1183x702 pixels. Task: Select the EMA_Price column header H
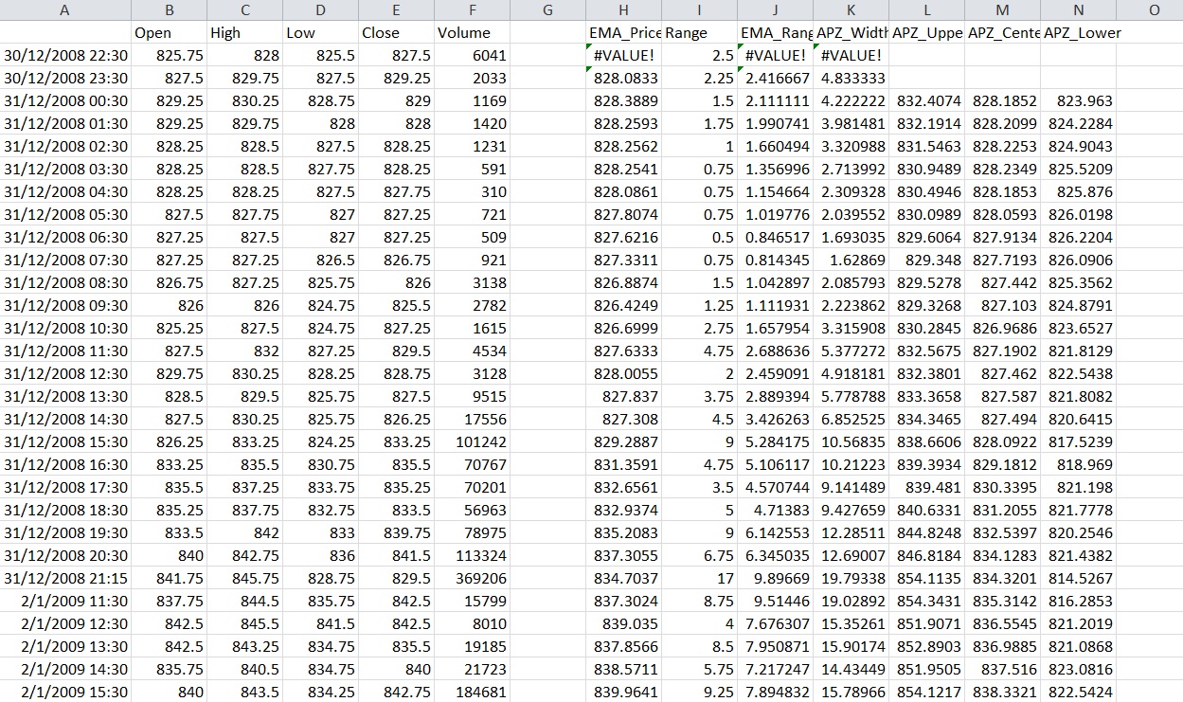pos(623,9)
